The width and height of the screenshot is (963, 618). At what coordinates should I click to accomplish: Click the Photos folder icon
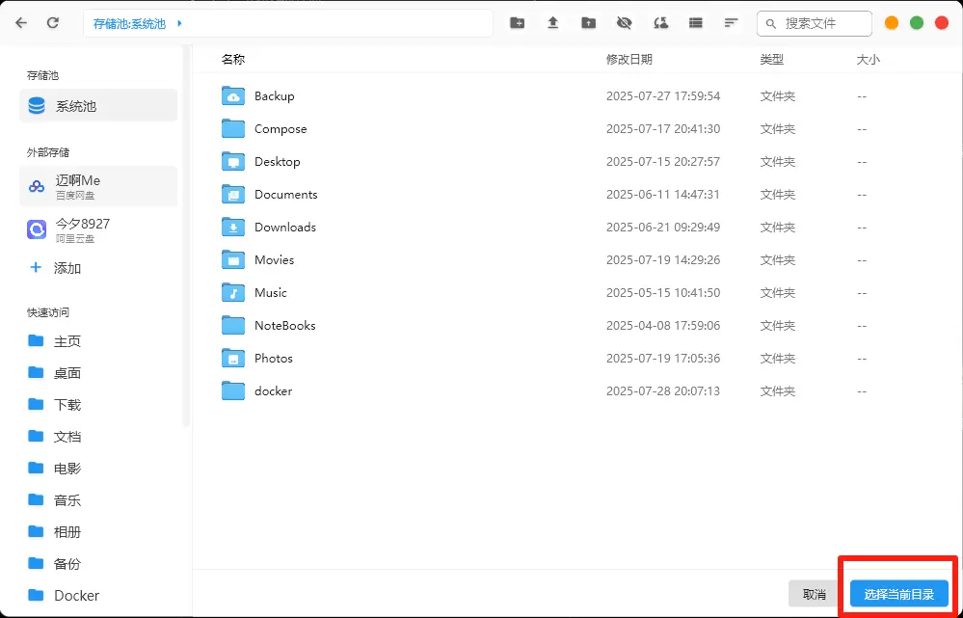[233, 358]
